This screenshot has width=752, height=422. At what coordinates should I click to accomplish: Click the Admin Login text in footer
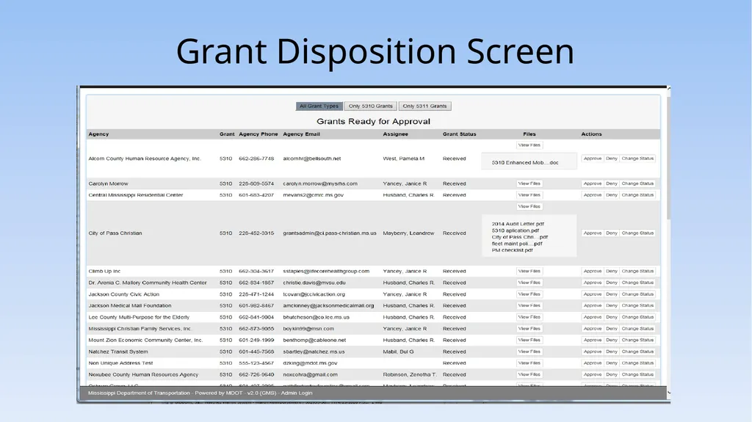pos(297,393)
